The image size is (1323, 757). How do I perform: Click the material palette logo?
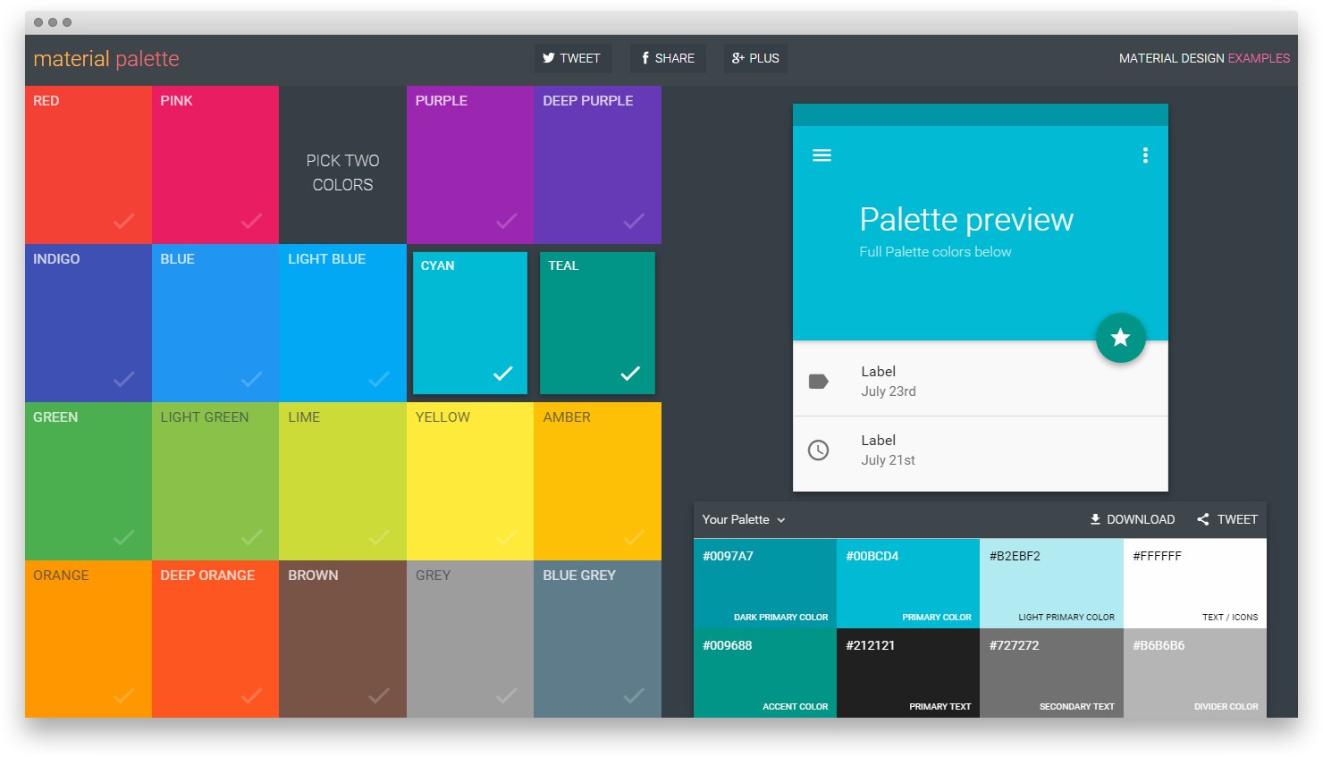[x=106, y=59]
